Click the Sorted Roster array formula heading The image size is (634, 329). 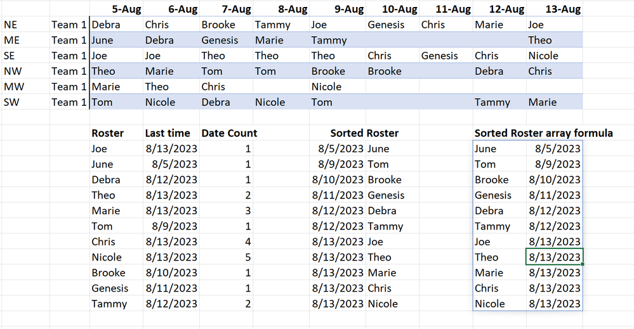[543, 133]
